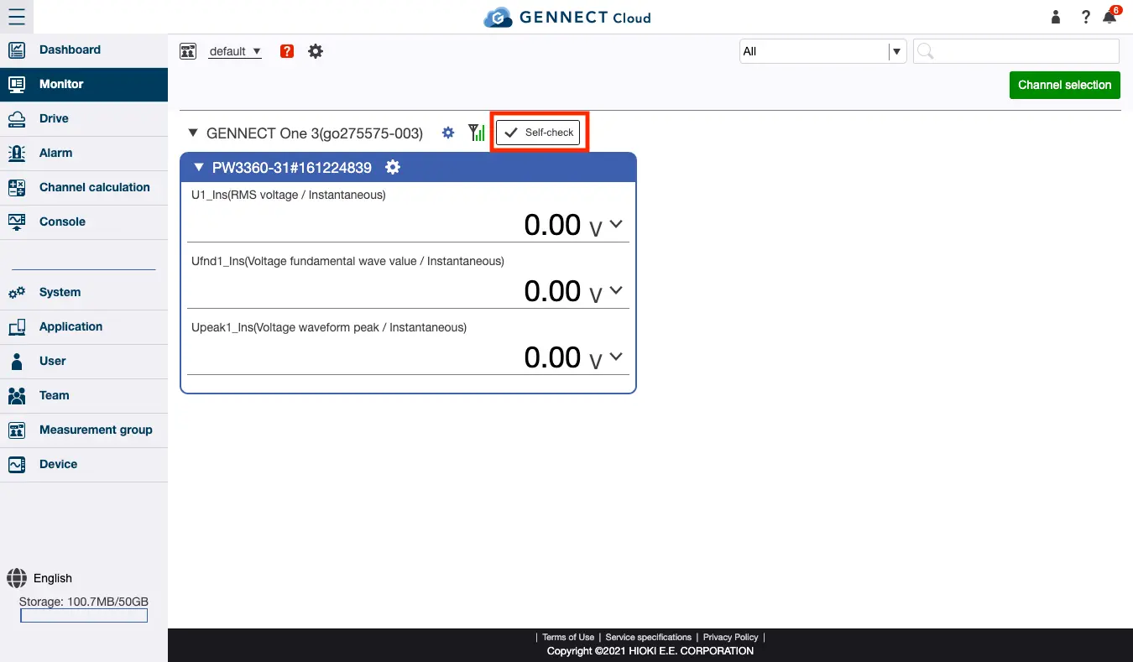Open the default measurement group dropdown

[235, 51]
